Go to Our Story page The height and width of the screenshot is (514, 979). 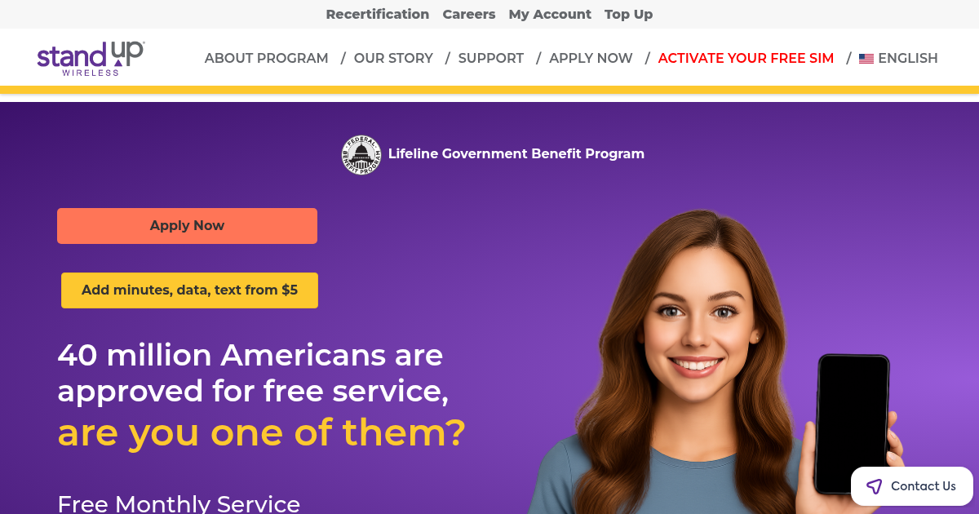pyautogui.click(x=393, y=58)
